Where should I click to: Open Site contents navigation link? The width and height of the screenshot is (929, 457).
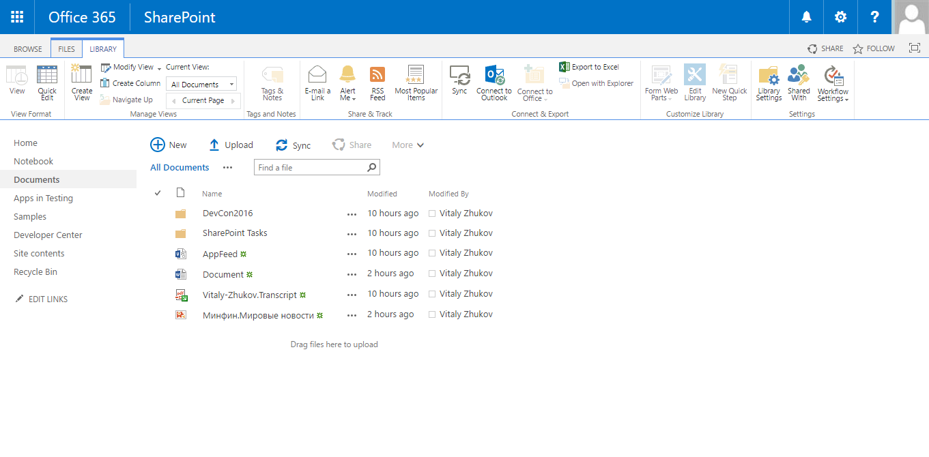(39, 253)
